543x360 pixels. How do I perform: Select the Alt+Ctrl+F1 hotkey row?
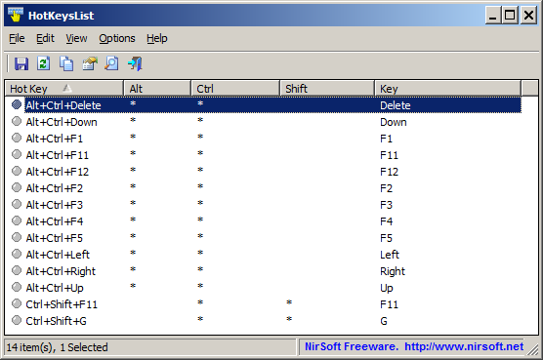pyautogui.click(x=263, y=139)
